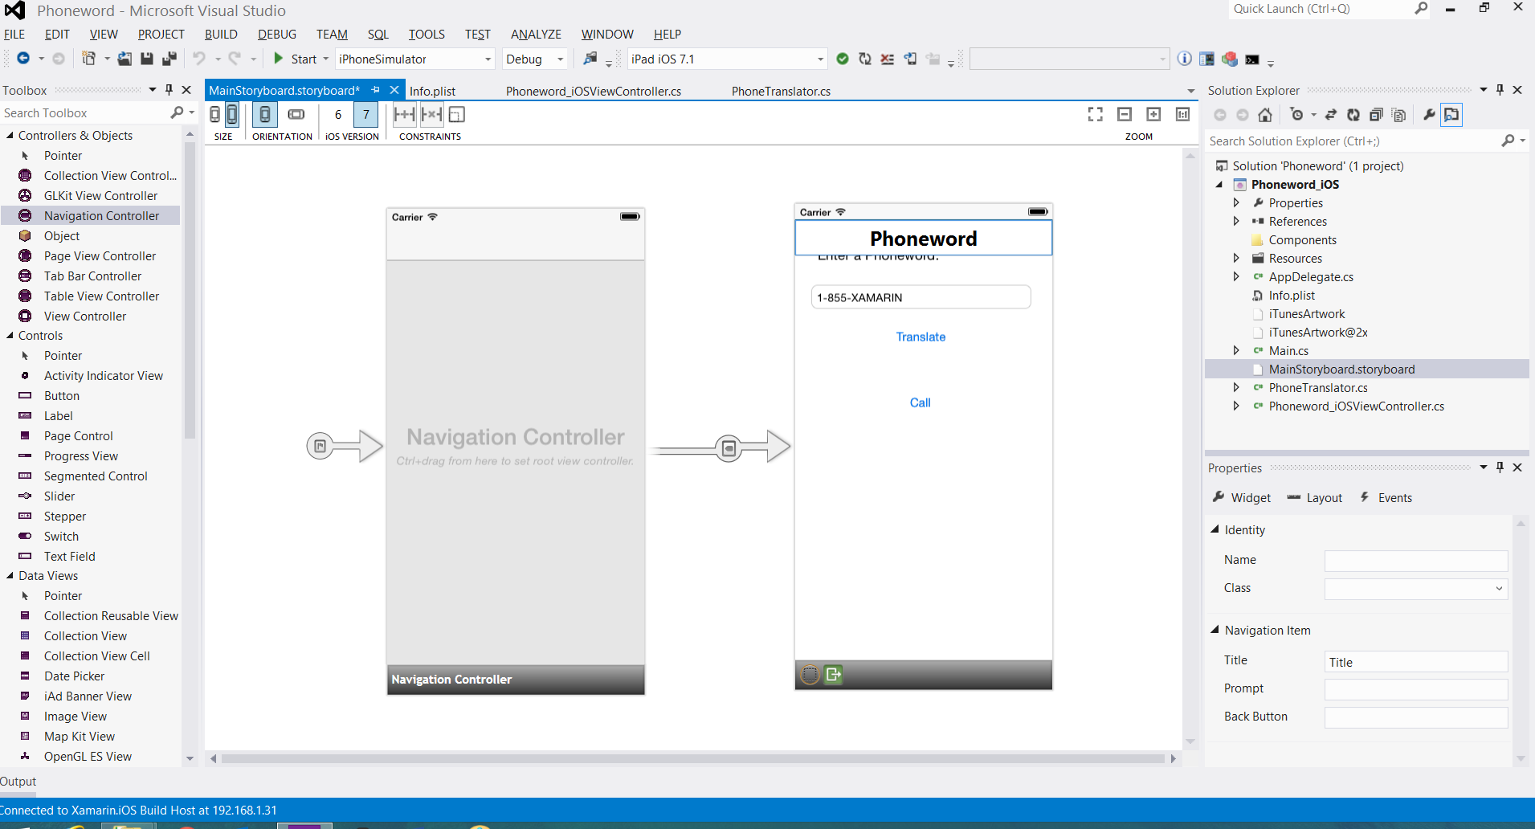The width and height of the screenshot is (1535, 829).
Task: Click the Title input field in Properties
Action: click(x=1415, y=662)
